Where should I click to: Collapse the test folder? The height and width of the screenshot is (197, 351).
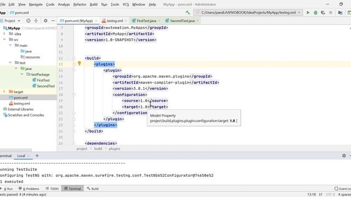(10, 63)
